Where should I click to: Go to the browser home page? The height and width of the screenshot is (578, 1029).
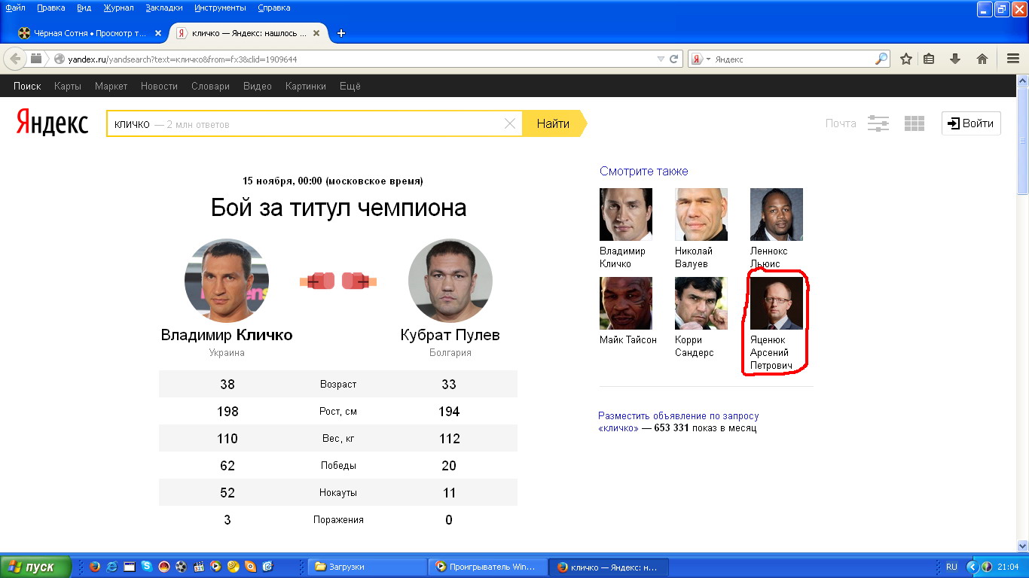pyautogui.click(x=982, y=59)
